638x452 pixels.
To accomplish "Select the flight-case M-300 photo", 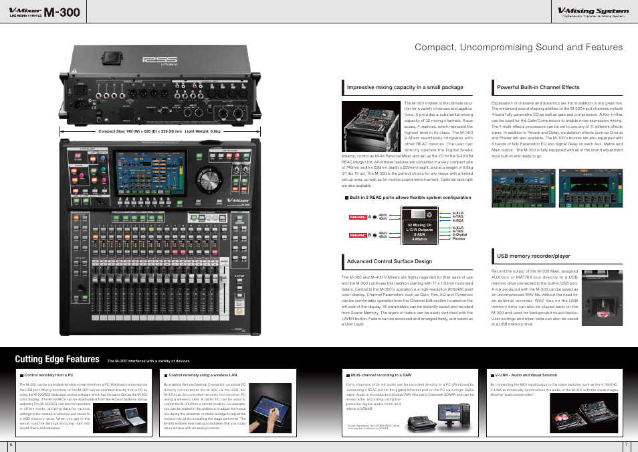I will (x=371, y=127).
